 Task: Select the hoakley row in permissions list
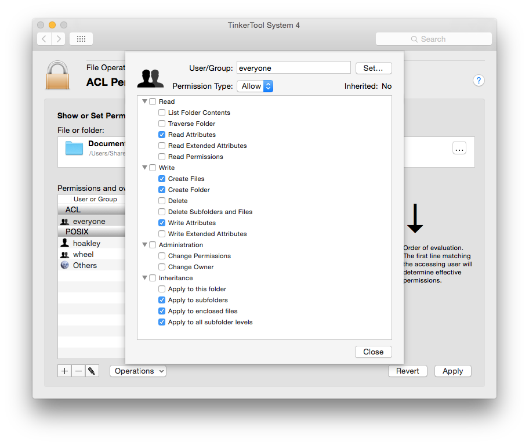(x=86, y=243)
